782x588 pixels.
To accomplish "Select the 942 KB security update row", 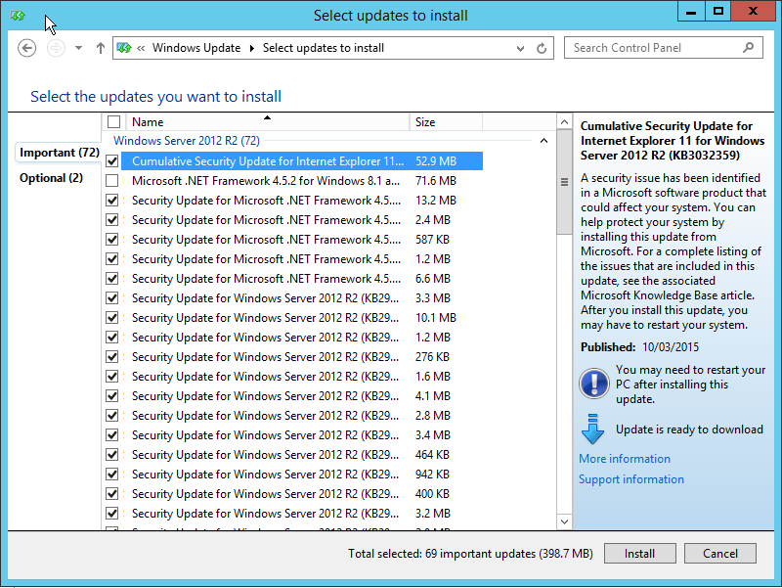I will [x=302, y=475].
